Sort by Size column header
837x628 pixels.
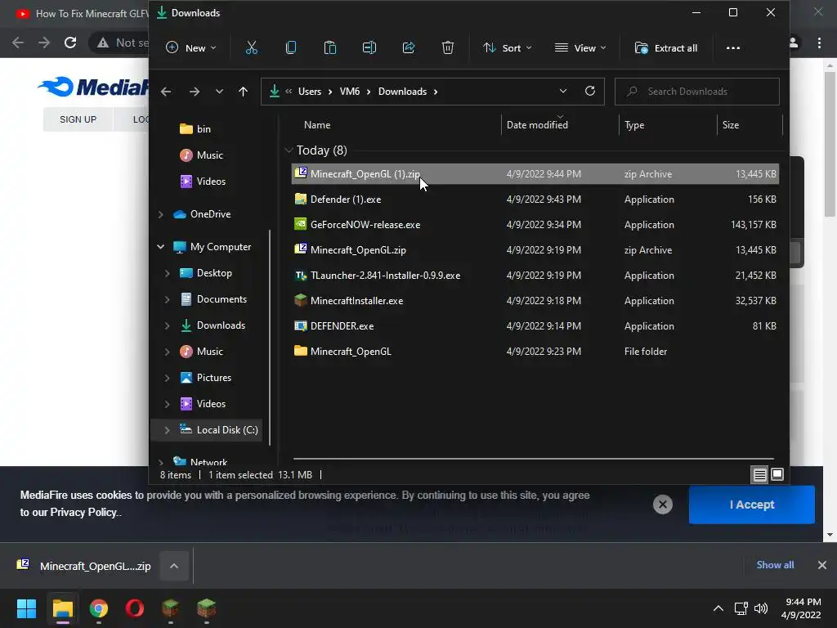(x=730, y=125)
